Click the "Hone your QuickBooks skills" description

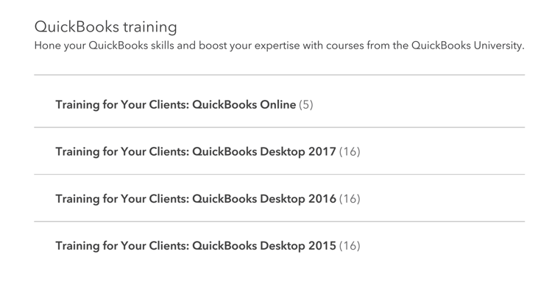pyautogui.click(x=110, y=46)
